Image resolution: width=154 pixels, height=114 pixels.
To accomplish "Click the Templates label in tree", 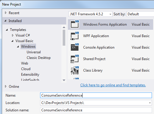I will click(x=18, y=30).
